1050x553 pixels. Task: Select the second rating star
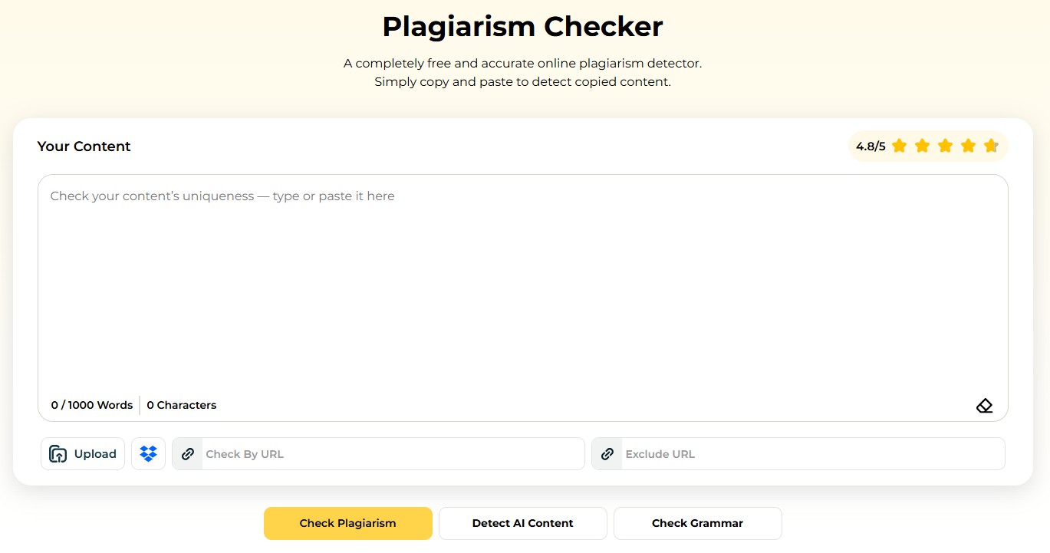pyautogui.click(x=923, y=146)
